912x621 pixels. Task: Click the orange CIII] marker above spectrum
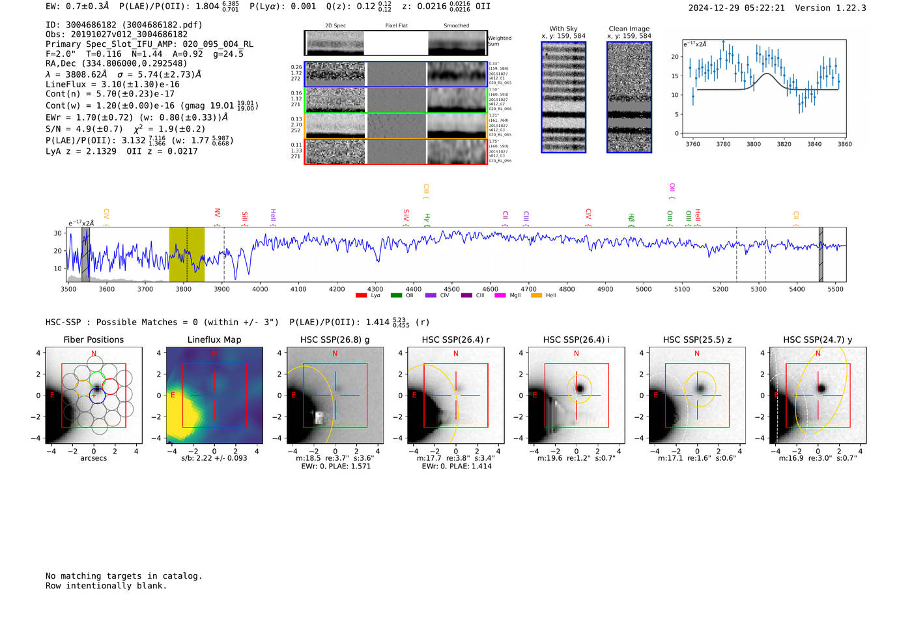coord(426,191)
